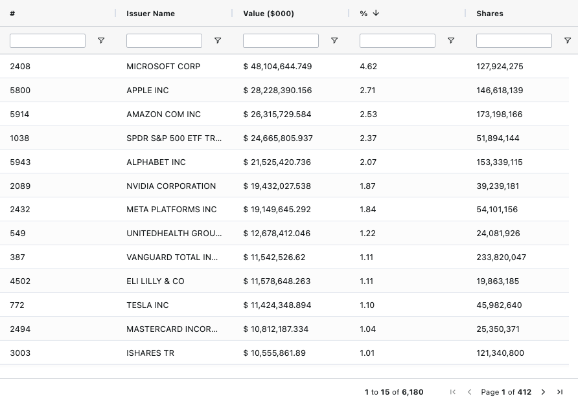This screenshot has width=578, height=405.
Task: Click row number 1038
Action: (x=19, y=138)
